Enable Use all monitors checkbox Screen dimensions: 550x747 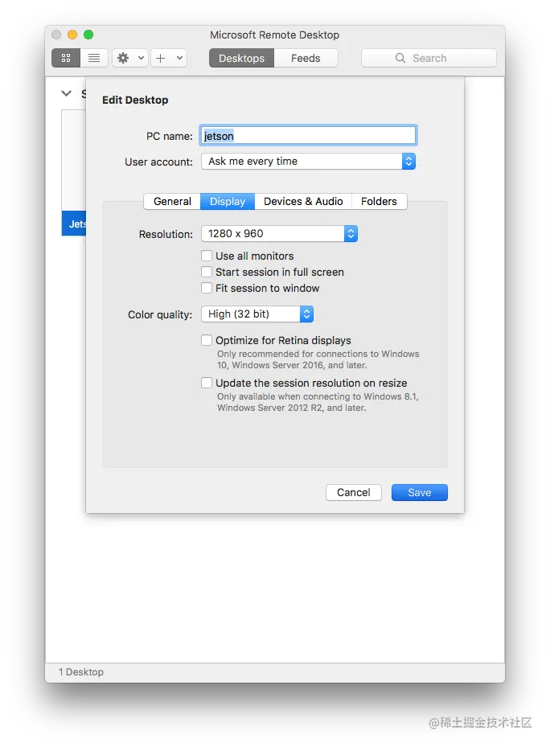[x=207, y=256]
